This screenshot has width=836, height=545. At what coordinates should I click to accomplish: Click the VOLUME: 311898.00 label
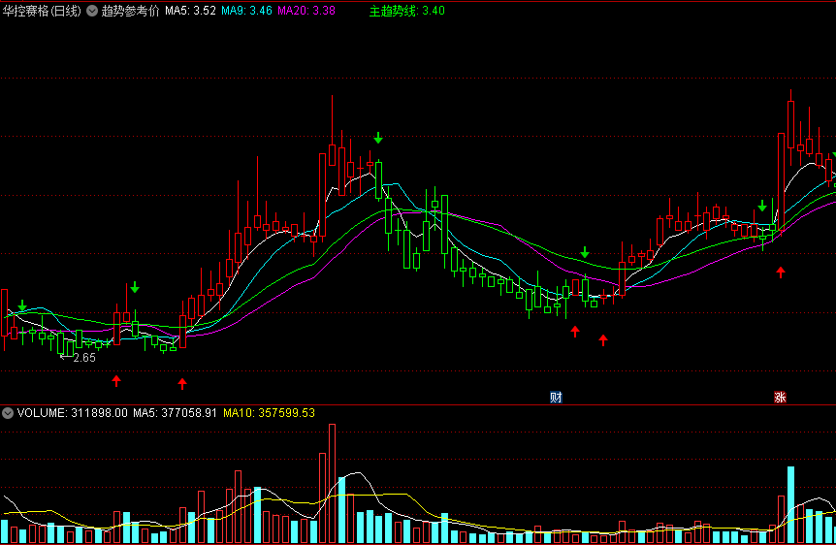73,413
